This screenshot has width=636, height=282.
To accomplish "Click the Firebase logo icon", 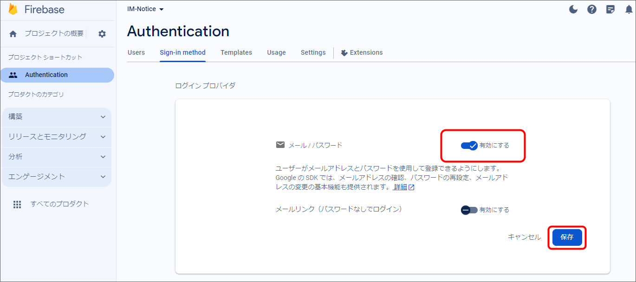I will (x=13, y=9).
